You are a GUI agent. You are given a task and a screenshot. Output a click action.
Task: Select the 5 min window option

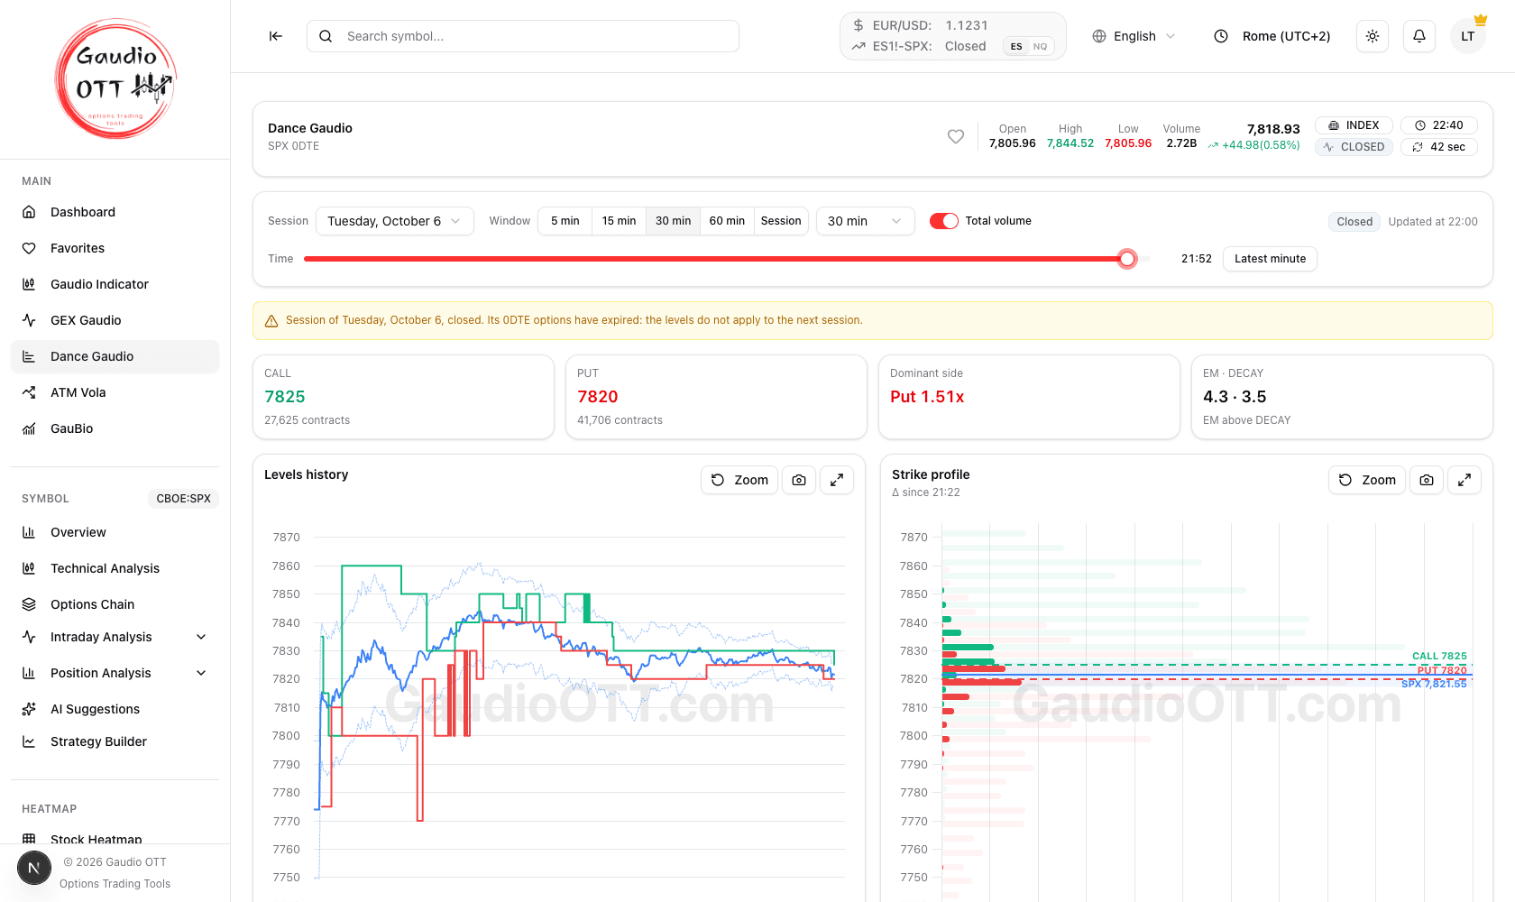tap(565, 221)
